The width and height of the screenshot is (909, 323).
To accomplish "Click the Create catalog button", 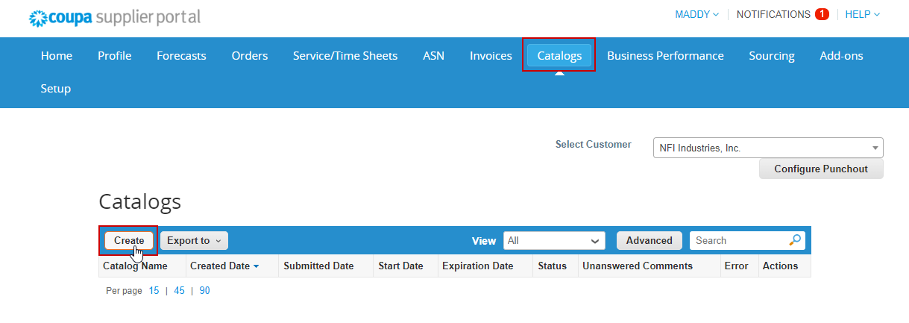I will [x=129, y=240].
